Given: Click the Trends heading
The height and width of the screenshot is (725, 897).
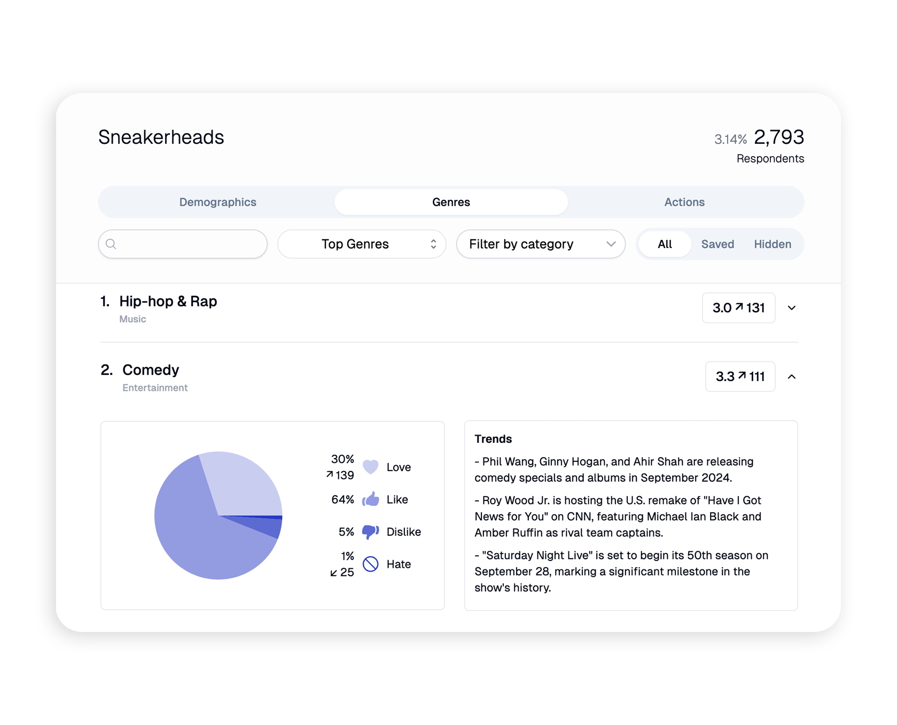Looking at the screenshot, I should coord(493,439).
